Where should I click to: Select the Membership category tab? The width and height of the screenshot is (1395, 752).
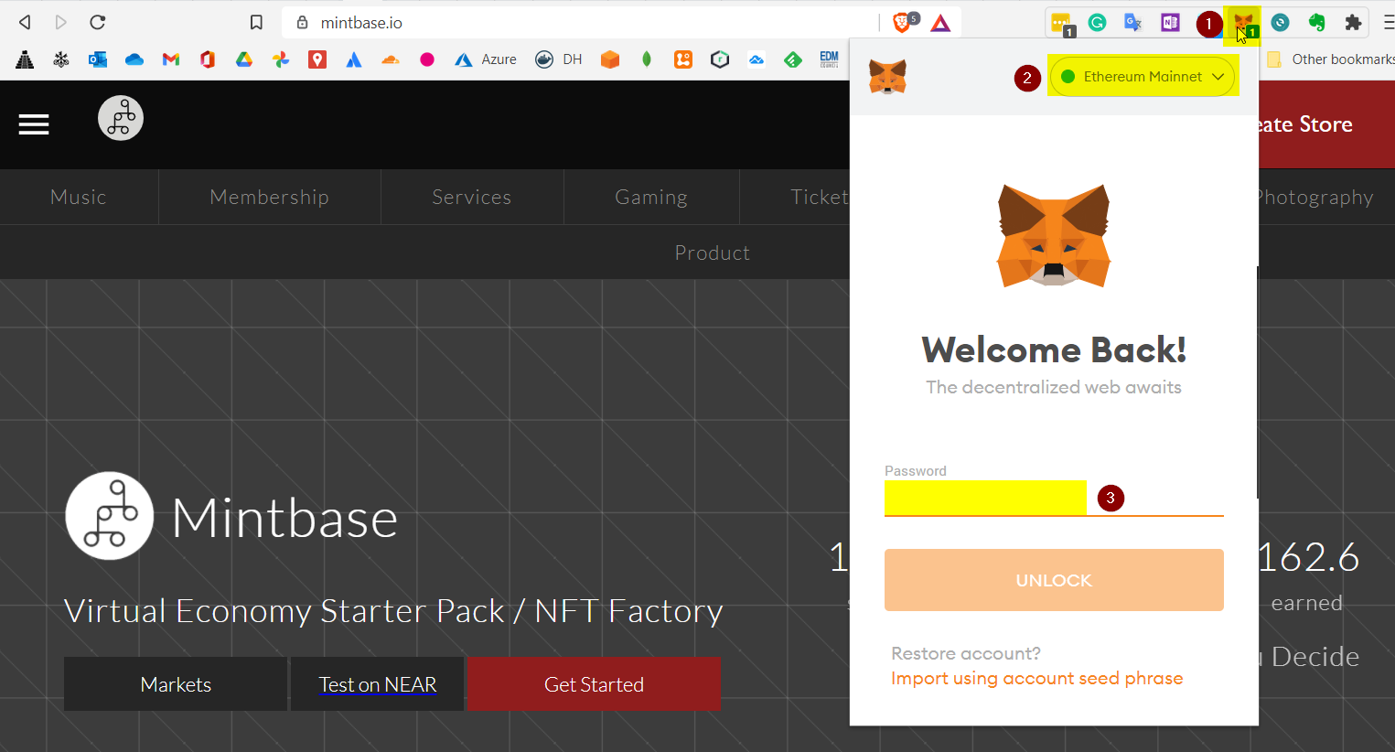(x=269, y=197)
